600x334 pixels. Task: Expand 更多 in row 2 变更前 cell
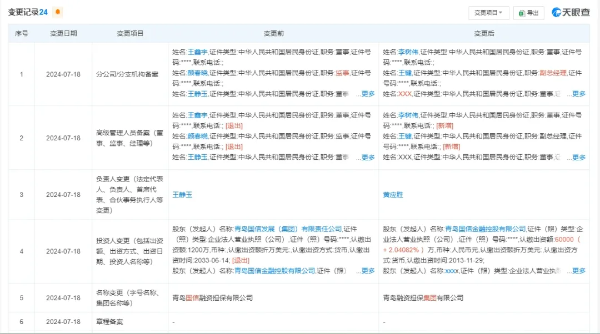tap(368, 157)
